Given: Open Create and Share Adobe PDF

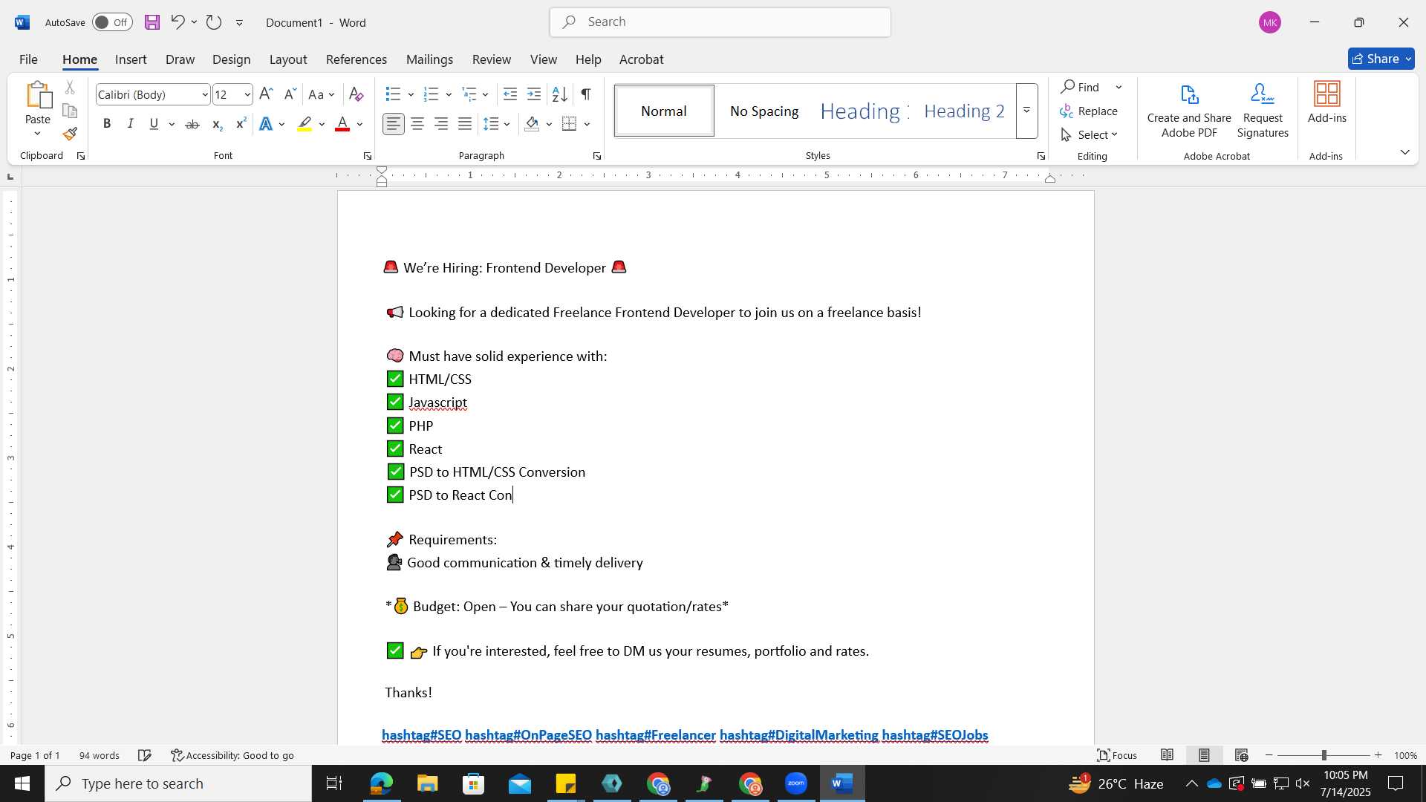Looking at the screenshot, I should pyautogui.click(x=1189, y=111).
